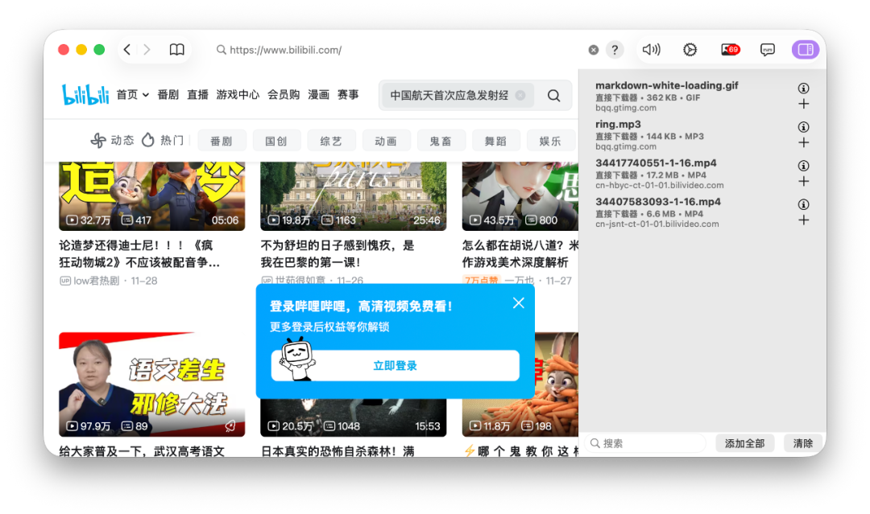
Task: Click the speech bubble feedback icon
Action: tap(767, 49)
